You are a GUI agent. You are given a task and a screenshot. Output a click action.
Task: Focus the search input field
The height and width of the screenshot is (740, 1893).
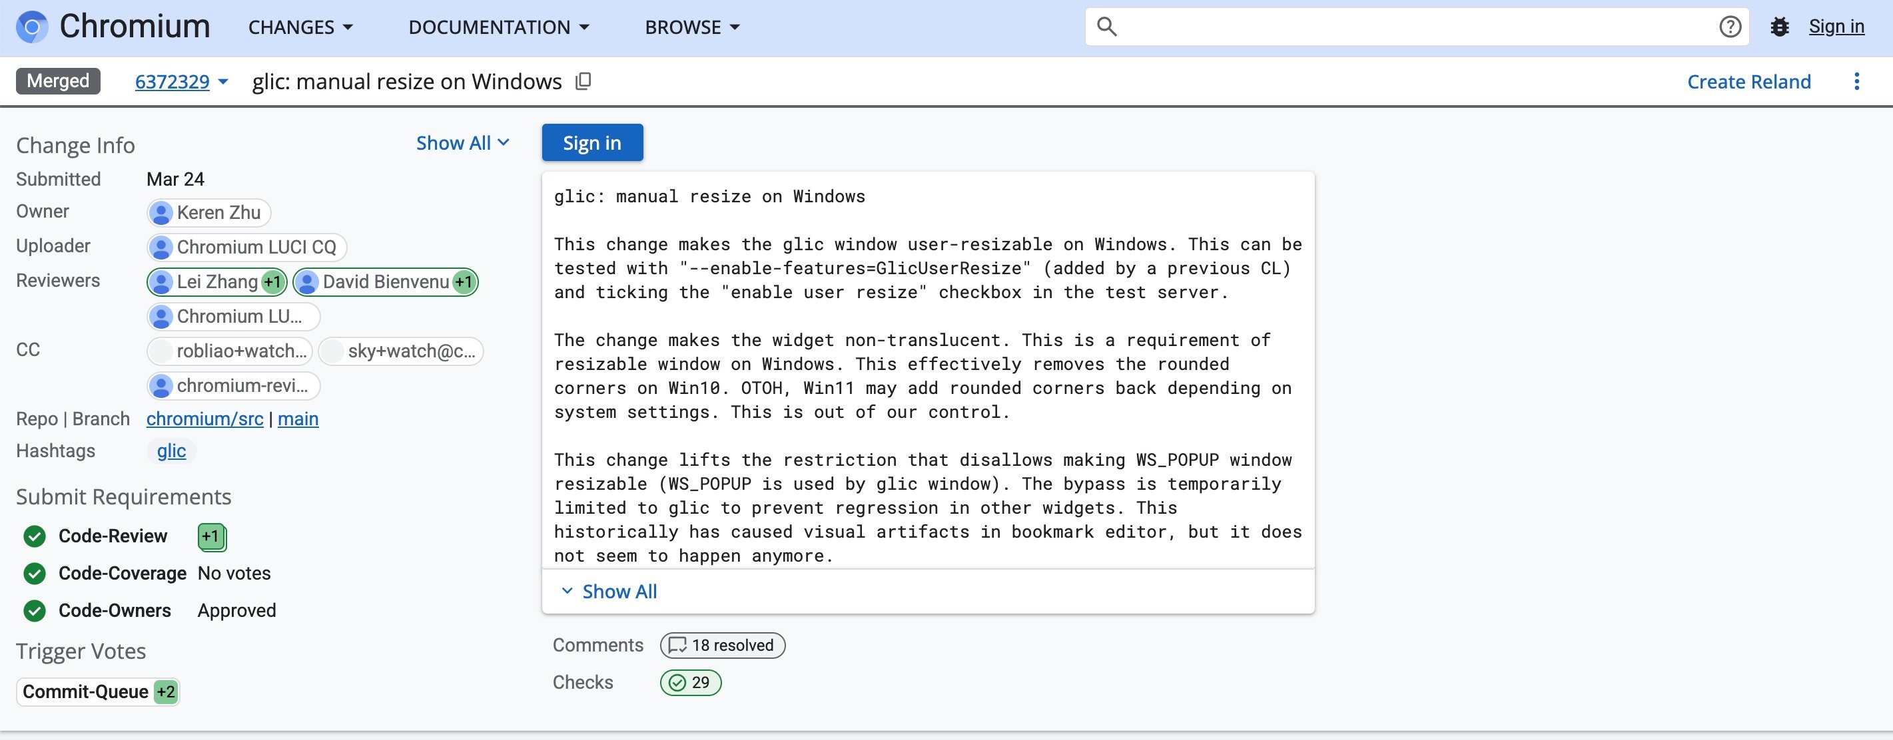click(x=1411, y=27)
